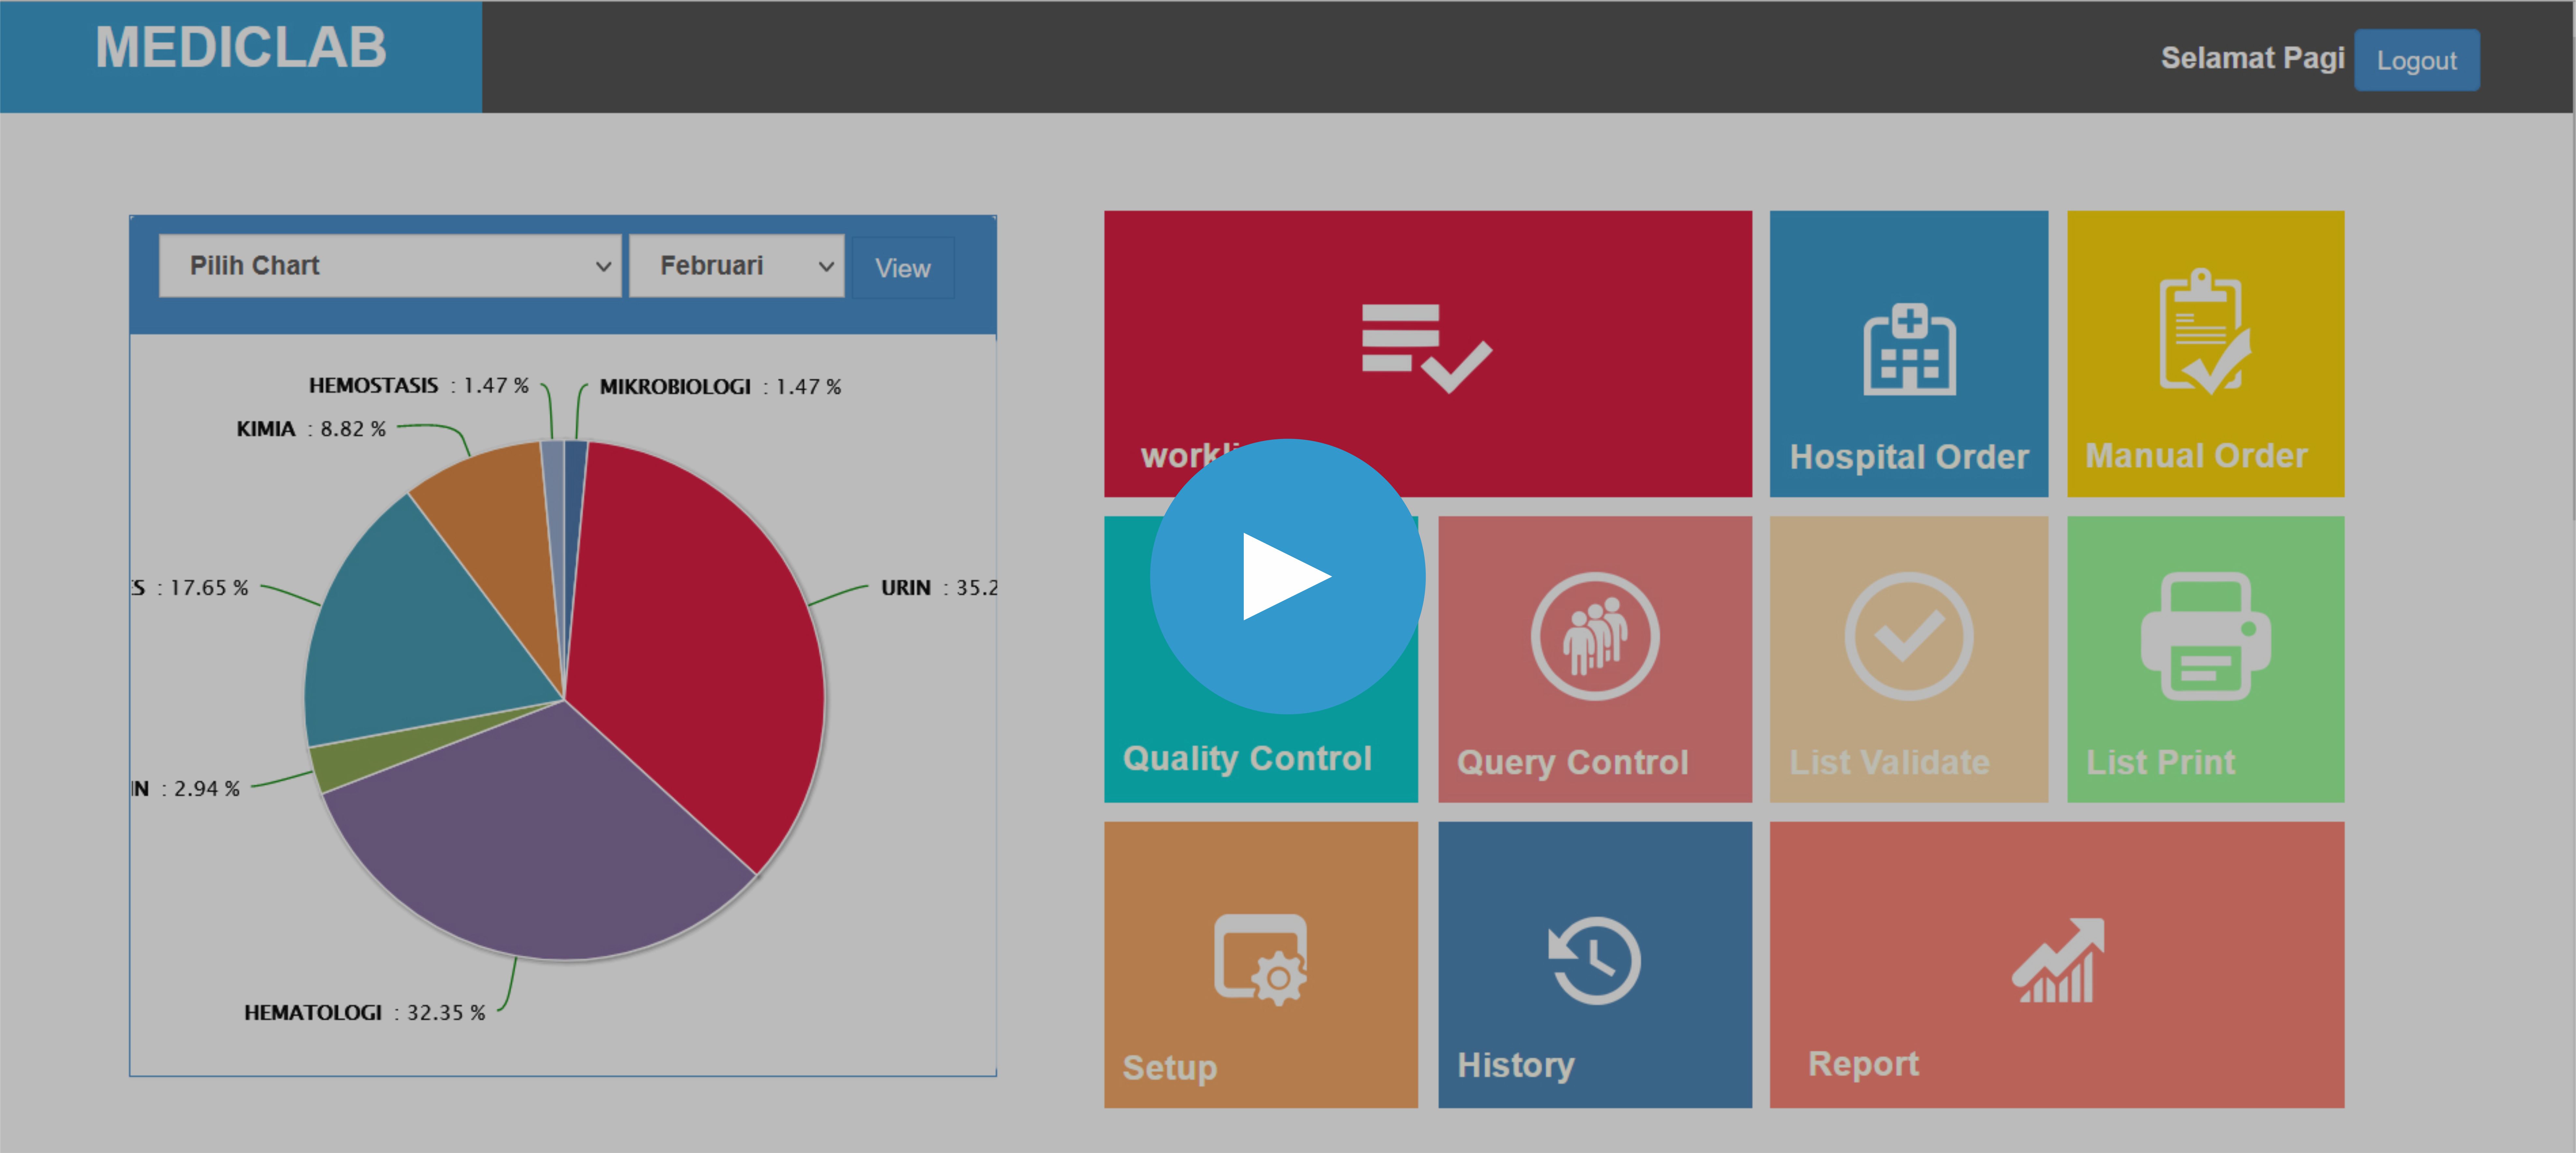
Task: Open the Quality Control tile label
Action: pos(1246,758)
